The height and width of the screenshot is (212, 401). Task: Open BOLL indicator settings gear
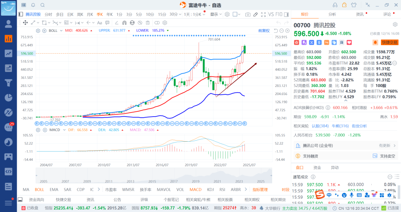(x=38, y=31)
